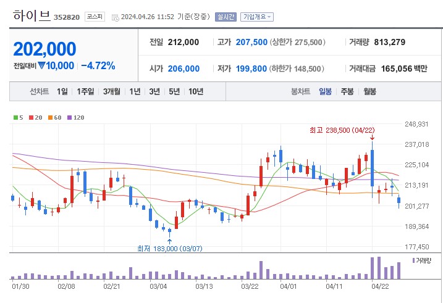Click the blue up arrow at 최저 183,000

point(169,241)
